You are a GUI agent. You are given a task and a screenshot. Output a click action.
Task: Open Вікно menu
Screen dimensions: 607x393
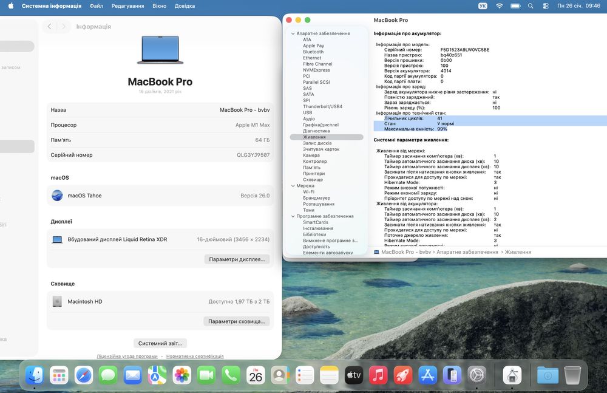point(159,6)
